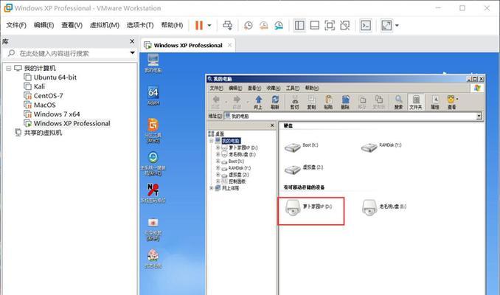
Task: Toggle the 文件夹 folders pane button
Action: (x=416, y=103)
